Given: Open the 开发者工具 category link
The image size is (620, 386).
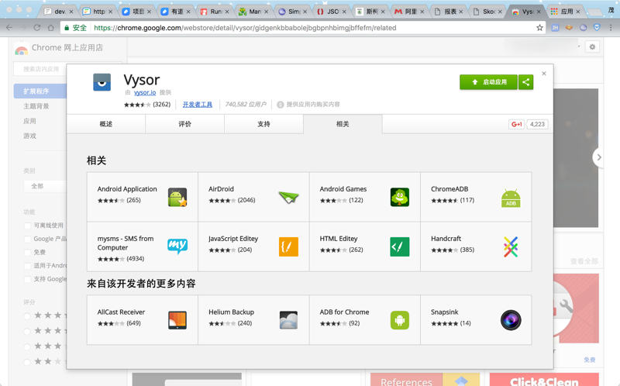Looking at the screenshot, I should (198, 105).
